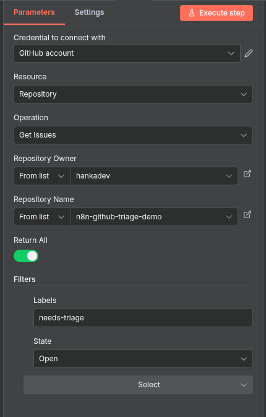This screenshot has width=266, height=417.
Task: Open Repository Name external link icon
Action: (247, 214)
